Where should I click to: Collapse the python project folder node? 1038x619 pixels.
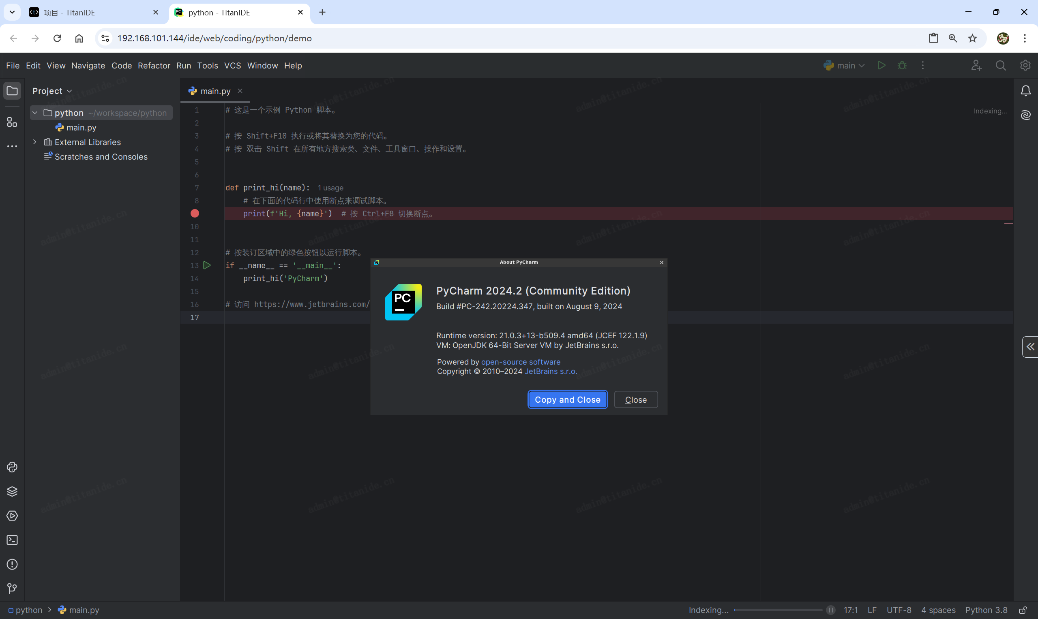35,113
